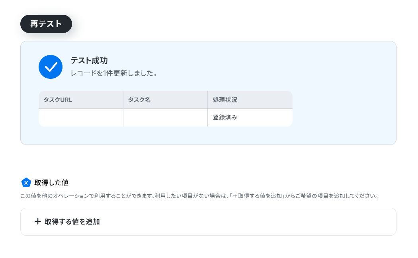The width and height of the screenshot is (418, 258).
Task: Click the 再テスト button
Action: [x=46, y=24]
